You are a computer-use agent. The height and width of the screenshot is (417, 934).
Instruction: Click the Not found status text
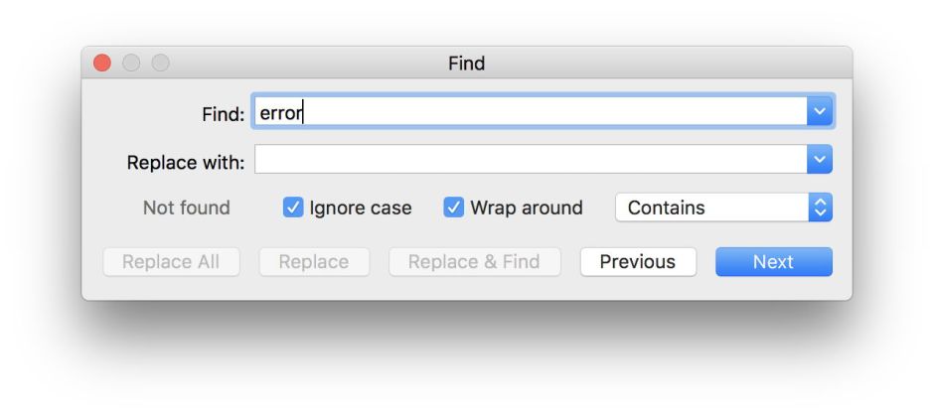[186, 208]
